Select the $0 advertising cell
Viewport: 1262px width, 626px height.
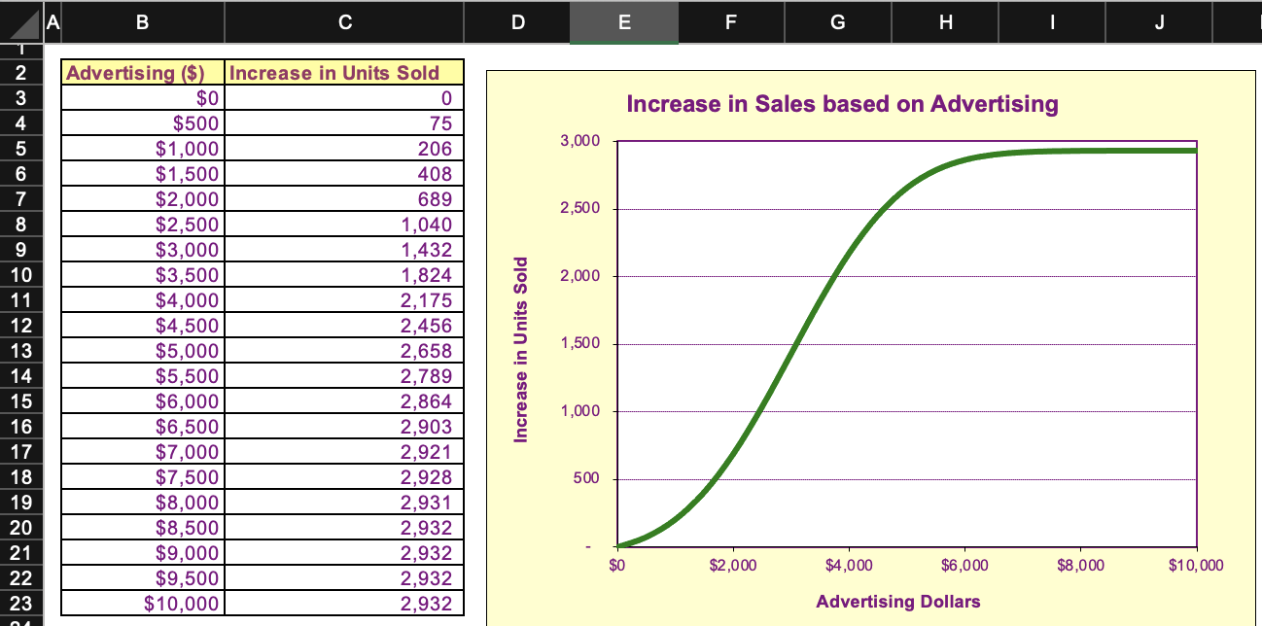pyautogui.click(x=144, y=98)
